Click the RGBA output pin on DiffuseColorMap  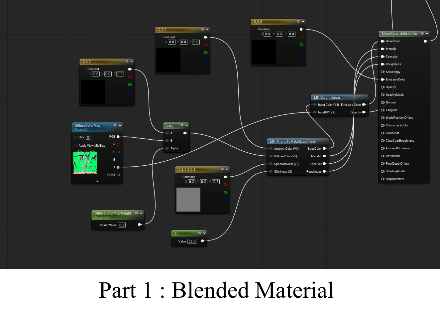[x=118, y=175]
